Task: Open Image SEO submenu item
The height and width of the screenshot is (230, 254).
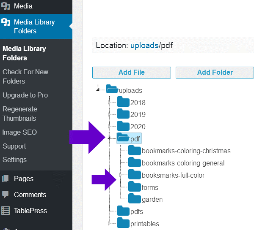Action: pyautogui.click(x=19, y=132)
